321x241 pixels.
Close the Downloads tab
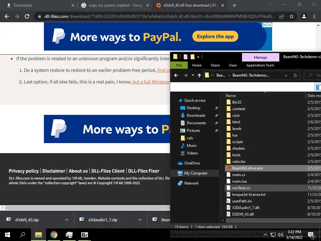73,5
